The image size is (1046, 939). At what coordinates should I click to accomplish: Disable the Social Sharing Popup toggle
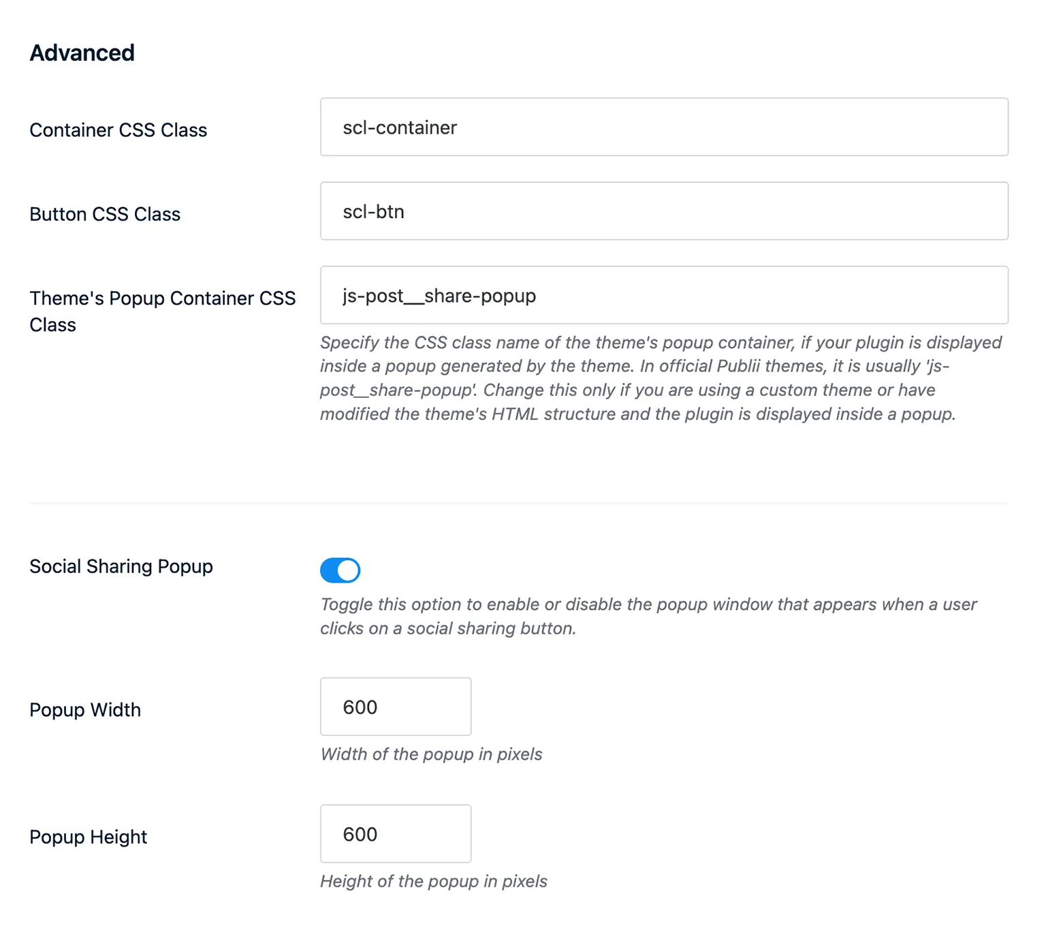pyautogui.click(x=340, y=570)
